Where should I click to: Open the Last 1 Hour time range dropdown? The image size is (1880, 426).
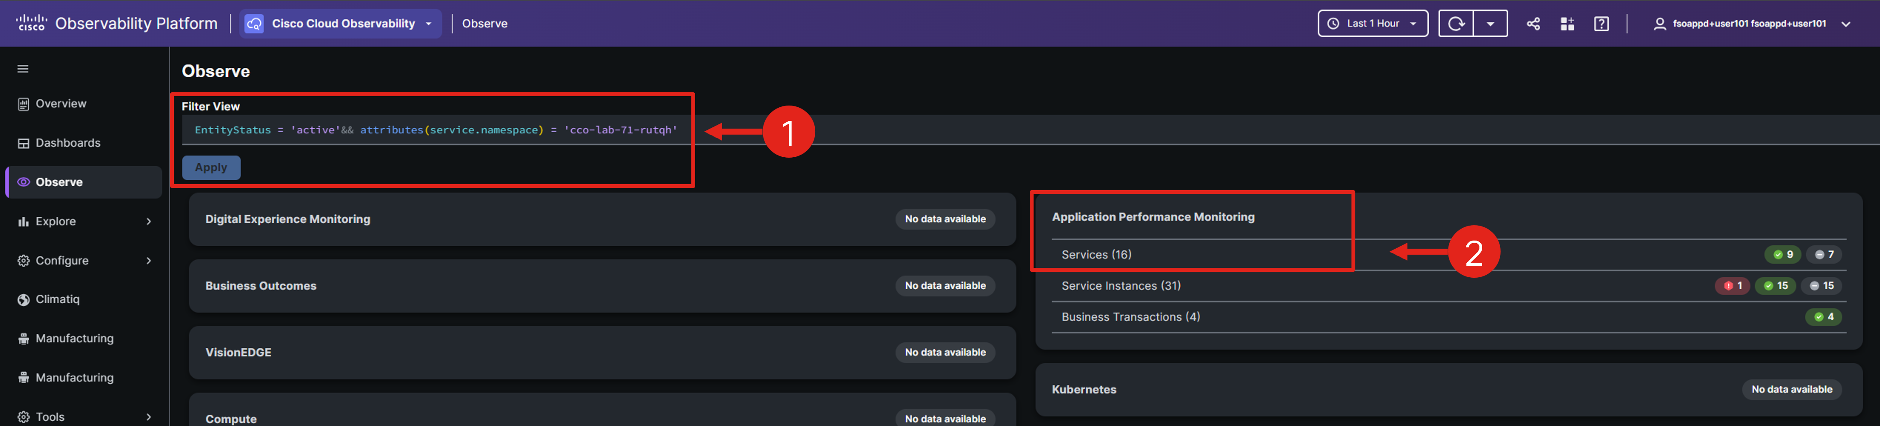pos(1373,24)
